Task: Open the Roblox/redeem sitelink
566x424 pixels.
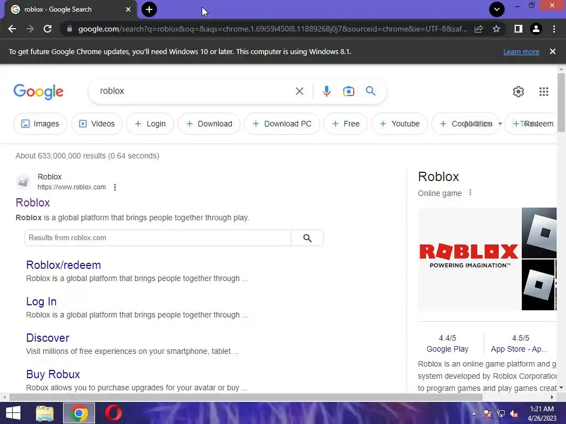Action: click(64, 265)
